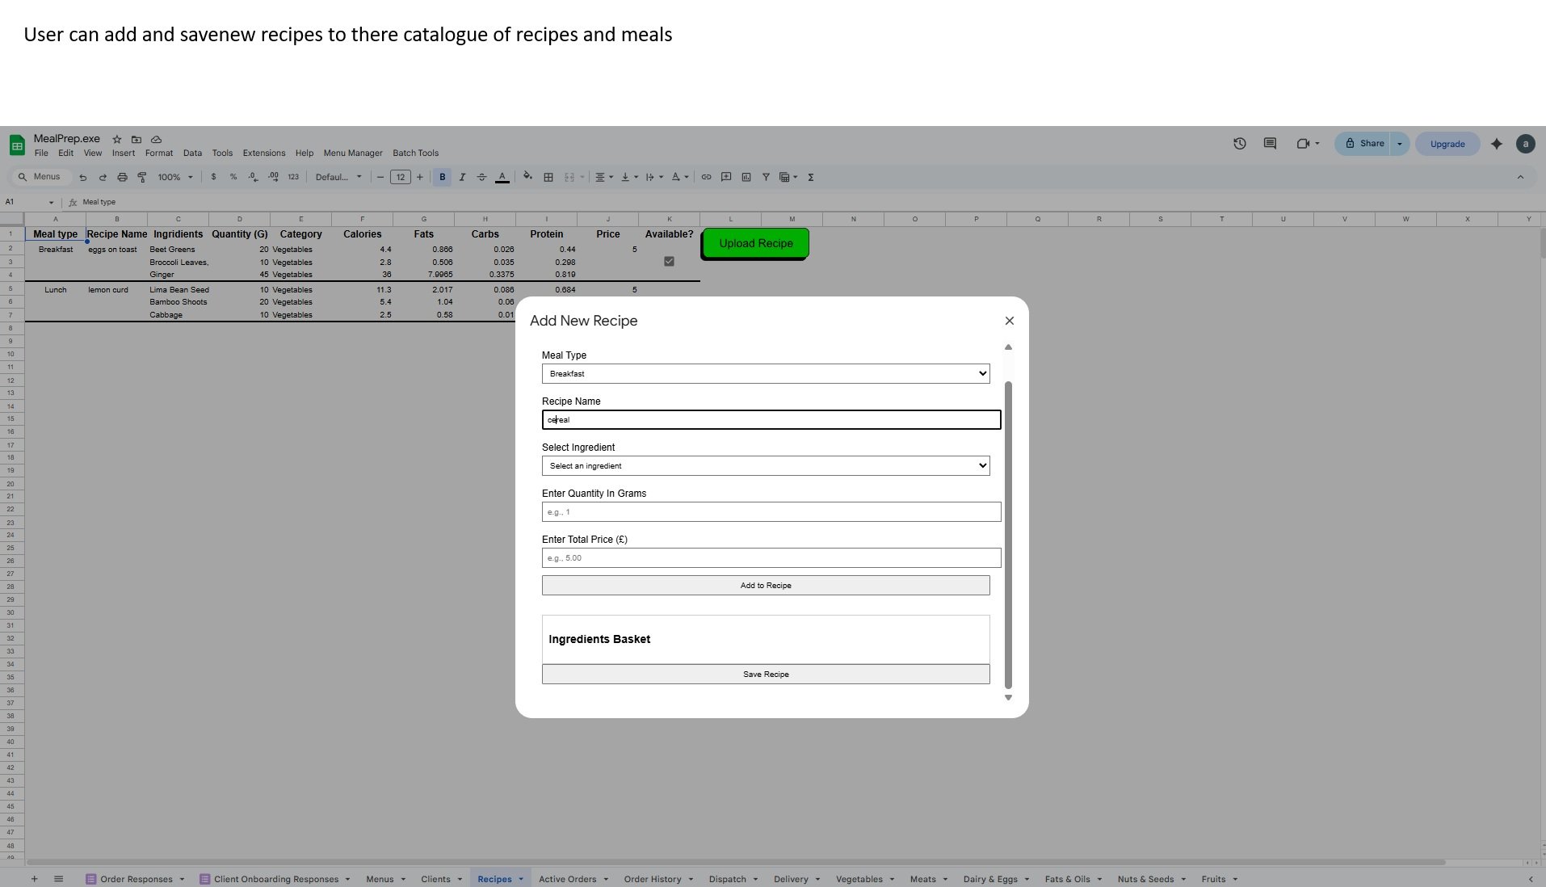The width and height of the screenshot is (1546, 887).
Task: Click the green Upload Recipe button
Action: 754,243
